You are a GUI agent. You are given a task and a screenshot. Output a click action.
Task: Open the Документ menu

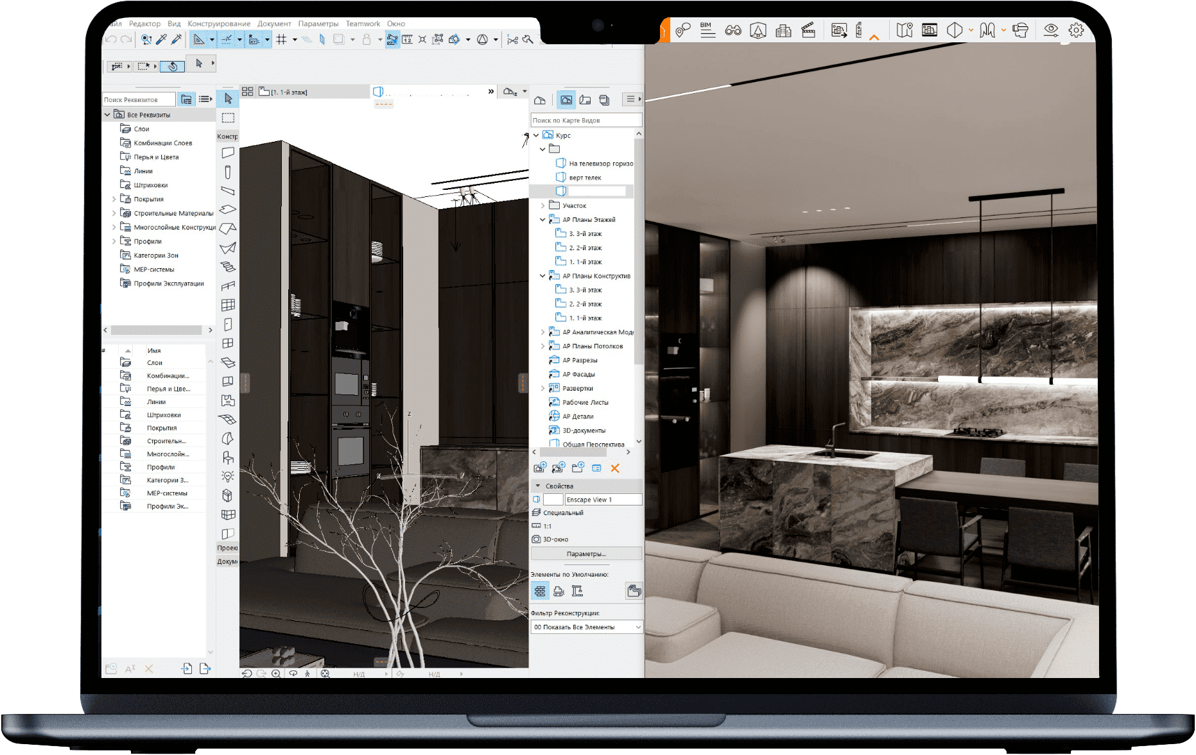[274, 24]
